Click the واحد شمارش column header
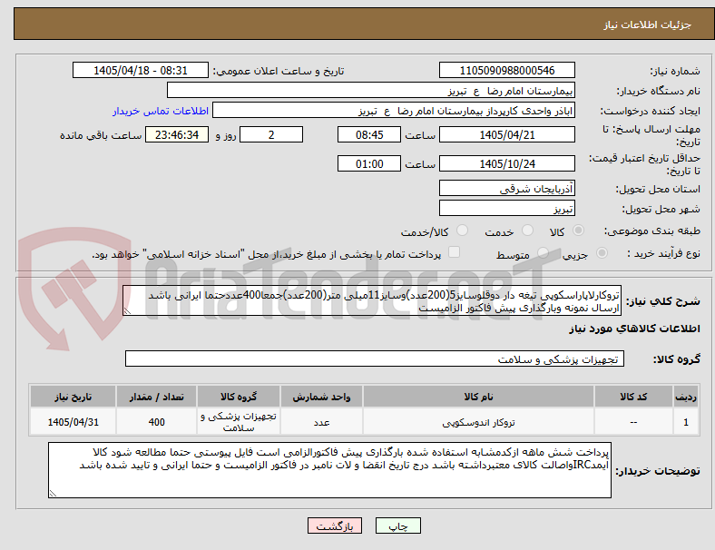The height and width of the screenshot is (550, 715). 321,397
